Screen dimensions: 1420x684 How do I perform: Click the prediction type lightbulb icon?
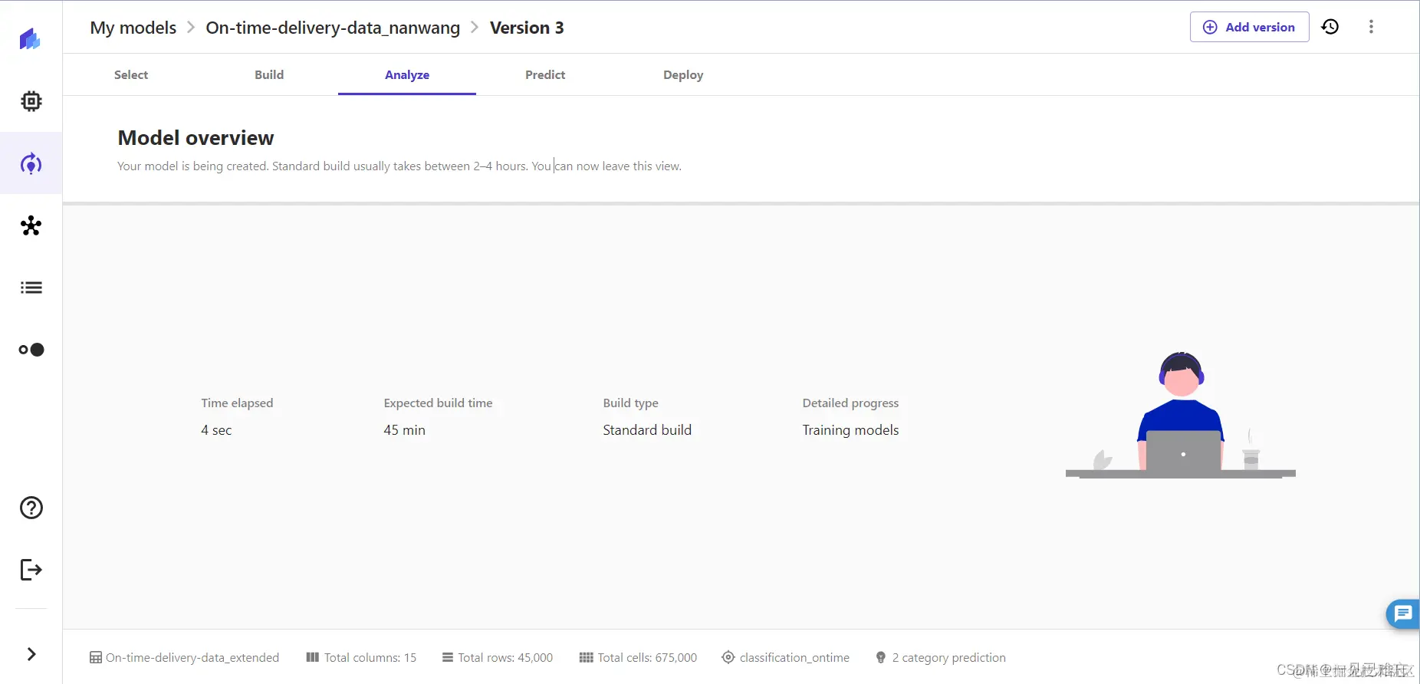pyautogui.click(x=881, y=657)
